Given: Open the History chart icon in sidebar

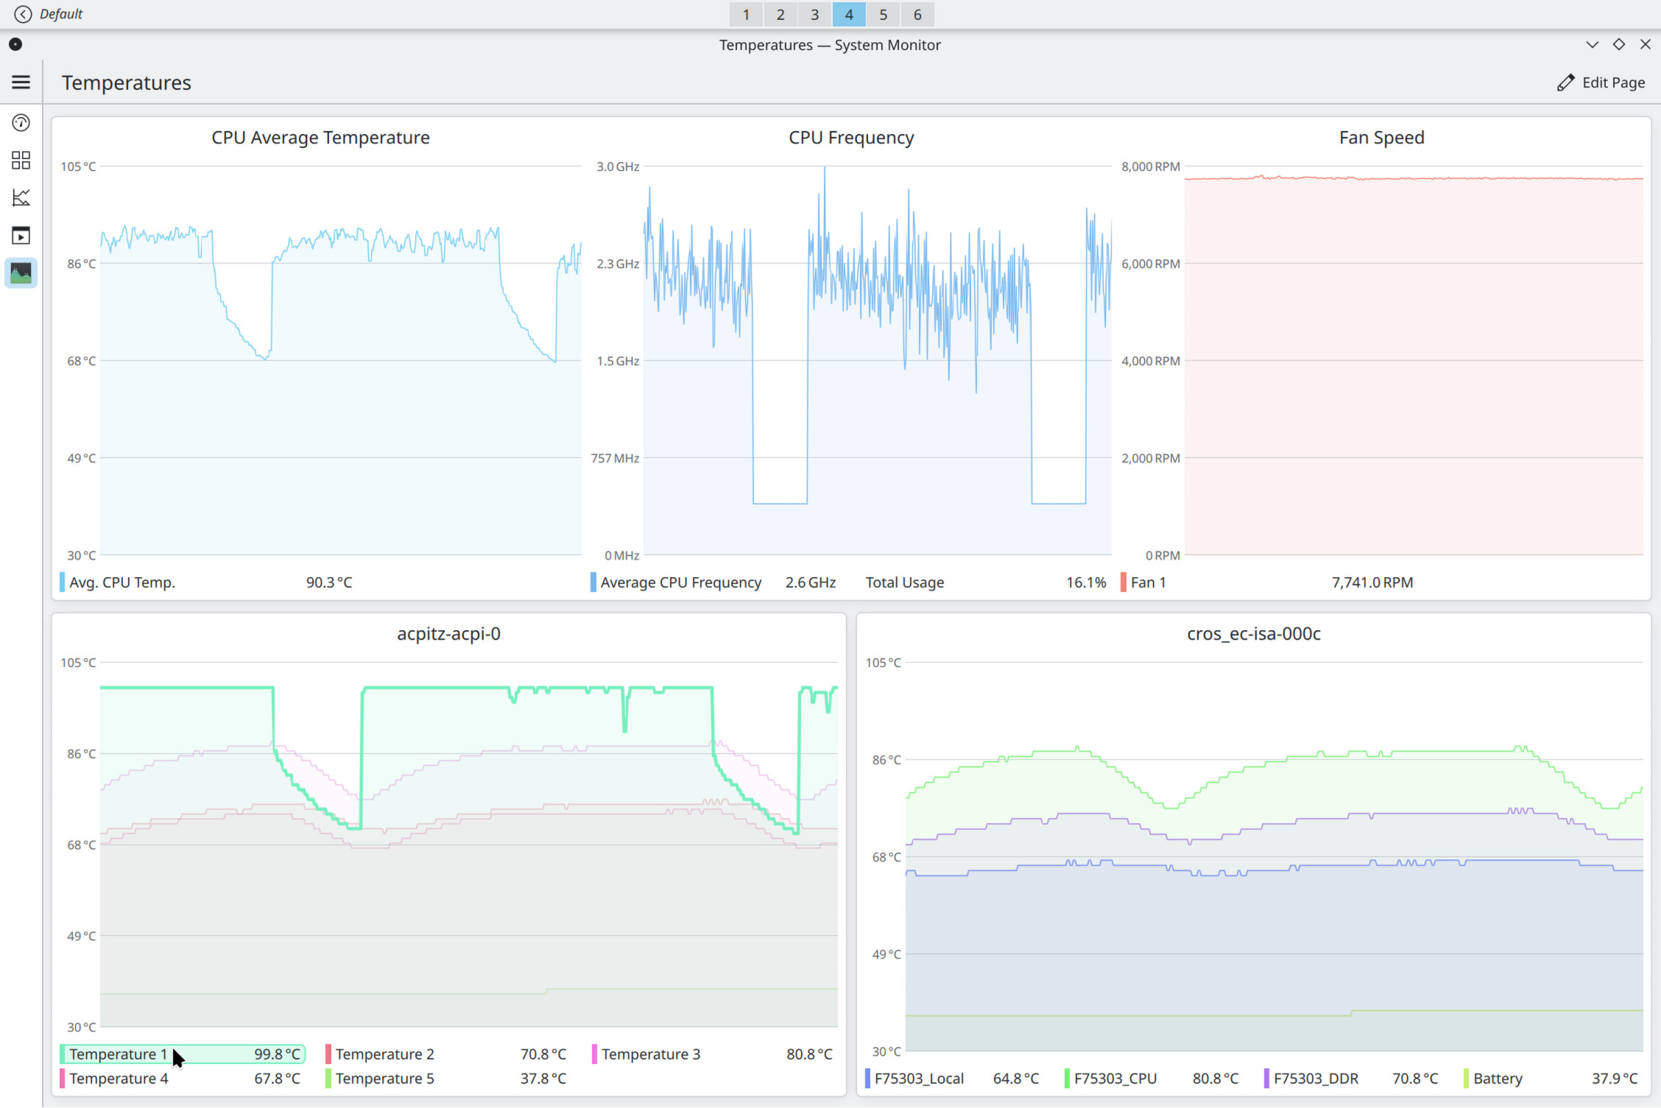Looking at the screenshot, I should [x=21, y=197].
